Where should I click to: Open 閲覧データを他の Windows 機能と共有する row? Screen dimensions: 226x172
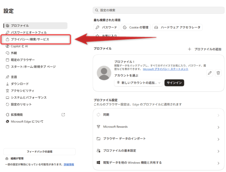159,163
